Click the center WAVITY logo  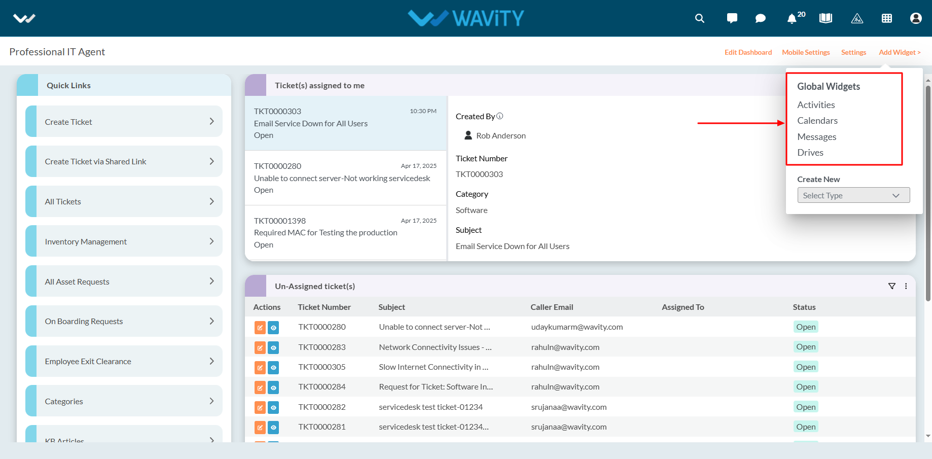pyautogui.click(x=466, y=18)
